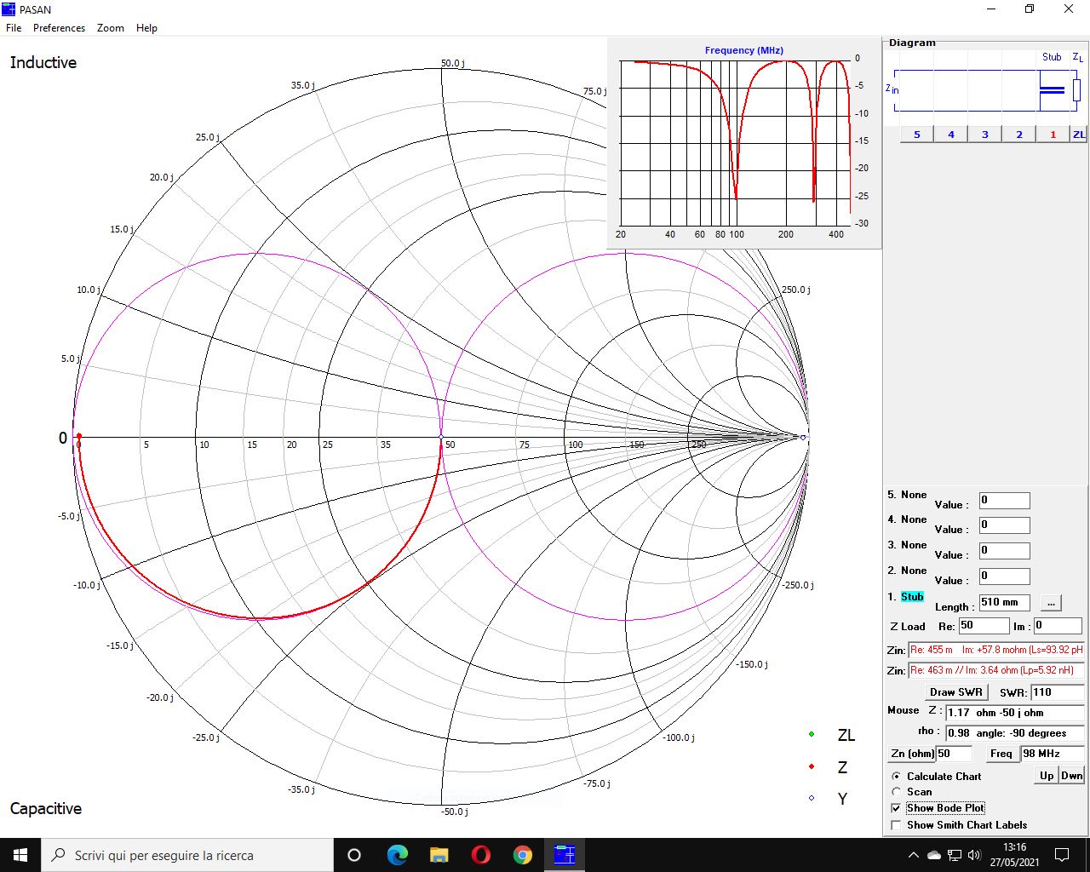Enable Show Smith Chart Labels
The height and width of the screenshot is (872, 1090).
click(x=896, y=825)
